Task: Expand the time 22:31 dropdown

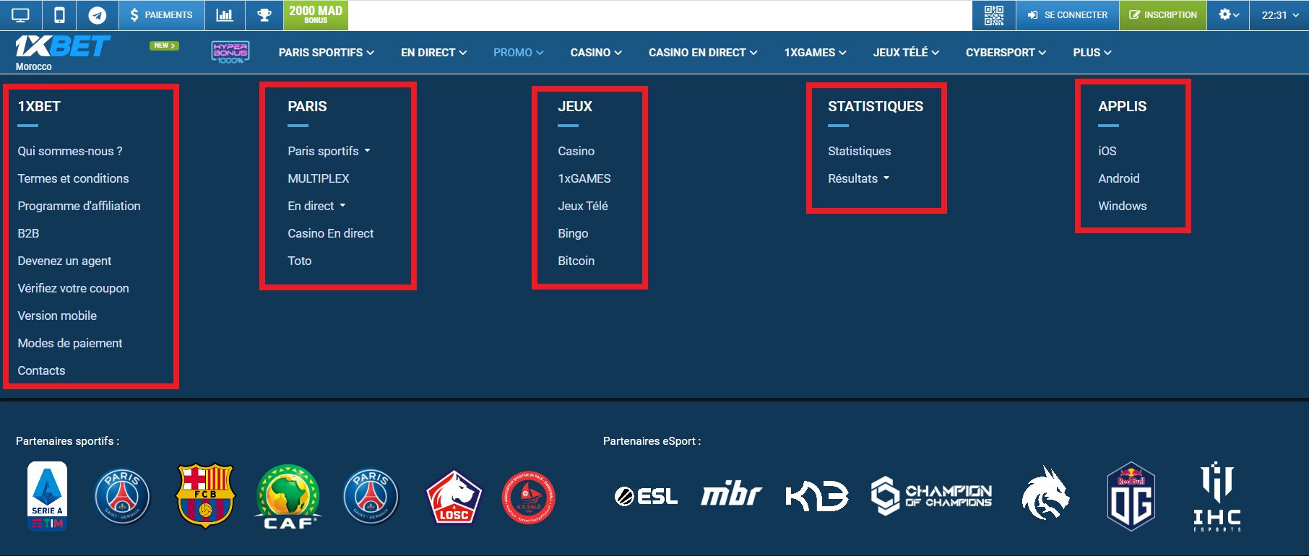Action: [1280, 15]
